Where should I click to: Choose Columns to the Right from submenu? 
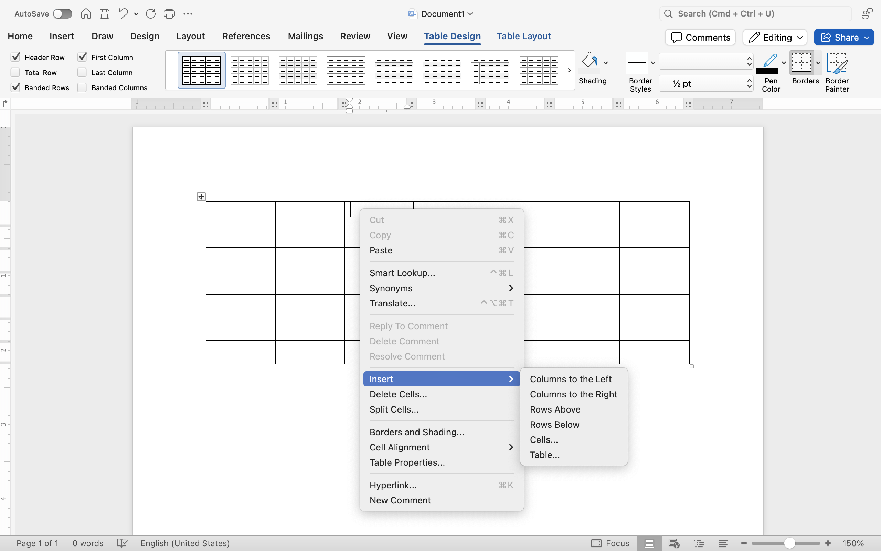(x=574, y=394)
